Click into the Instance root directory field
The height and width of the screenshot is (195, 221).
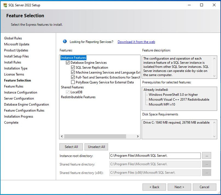[x=155, y=156]
